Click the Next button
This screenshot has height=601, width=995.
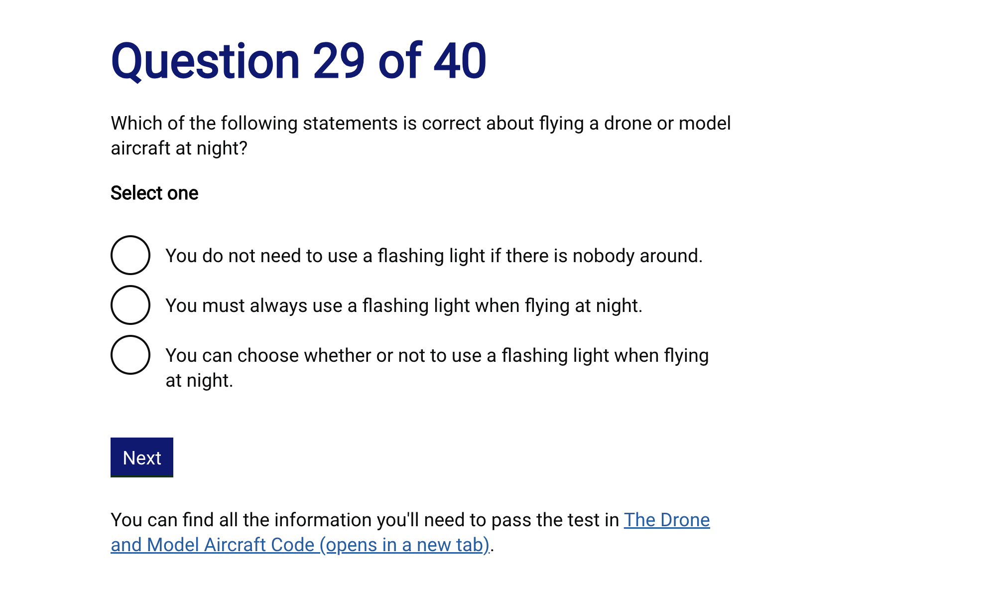pyautogui.click(x=142, y=457)
